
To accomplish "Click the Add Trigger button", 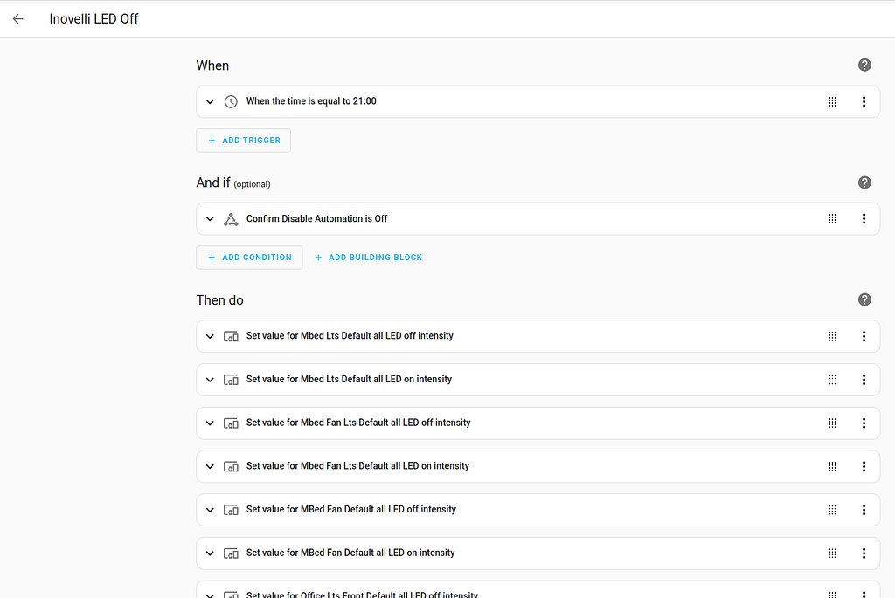I will pos(243,141).
